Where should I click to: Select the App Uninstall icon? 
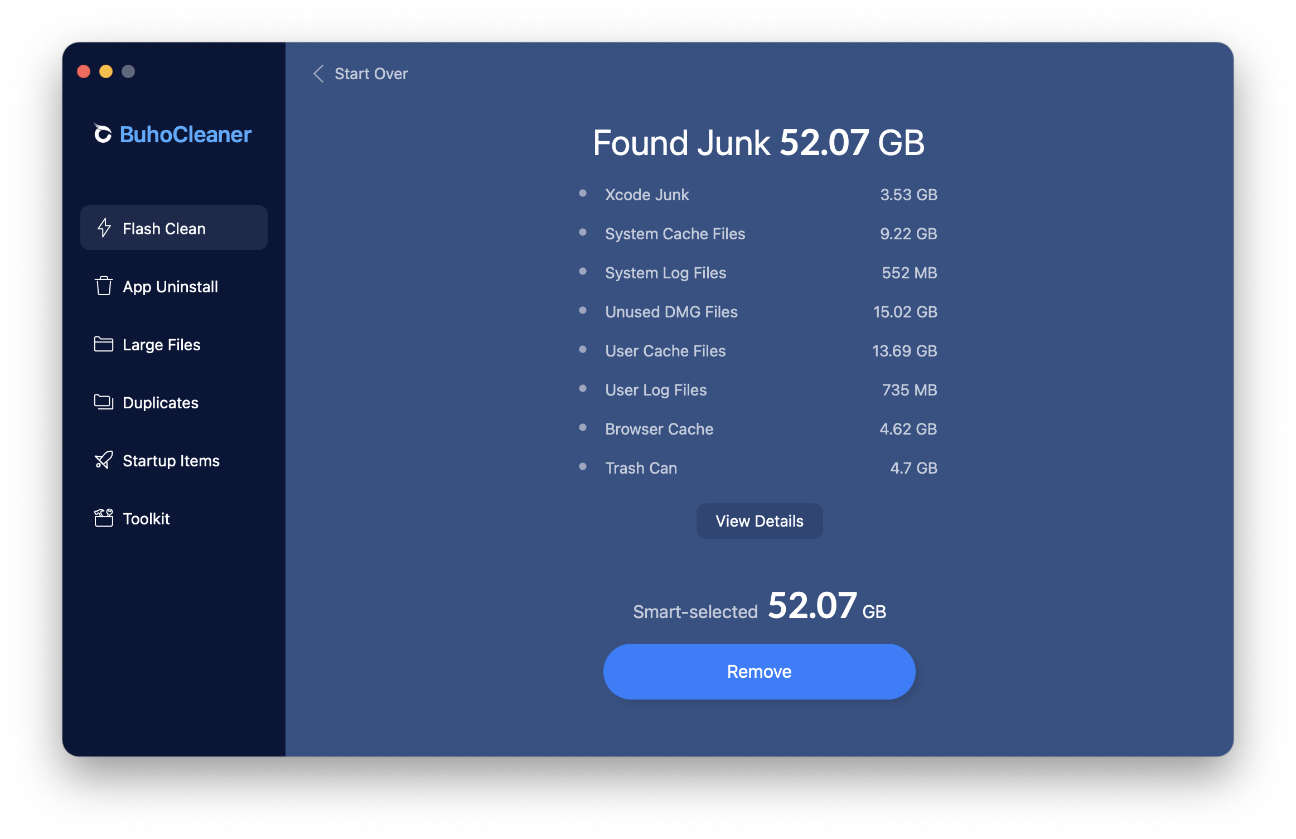(x=103, y=285)
